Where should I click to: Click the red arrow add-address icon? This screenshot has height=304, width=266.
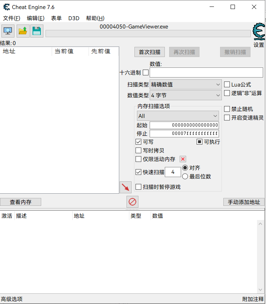[125, 187]
